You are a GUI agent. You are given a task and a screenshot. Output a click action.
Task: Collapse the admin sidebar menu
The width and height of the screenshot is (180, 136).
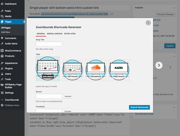(x=12, y=105)
